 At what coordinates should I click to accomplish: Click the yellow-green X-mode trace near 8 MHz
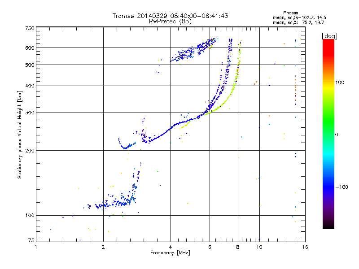point(234,85)
